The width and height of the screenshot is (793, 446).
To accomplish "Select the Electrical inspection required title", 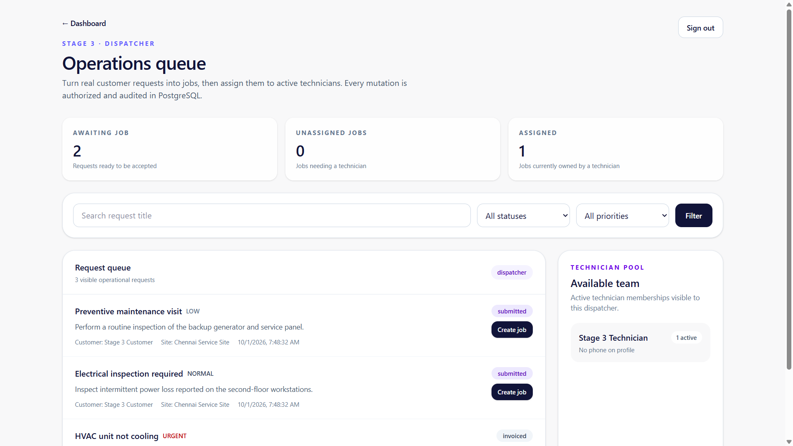I will pos(129,374).
